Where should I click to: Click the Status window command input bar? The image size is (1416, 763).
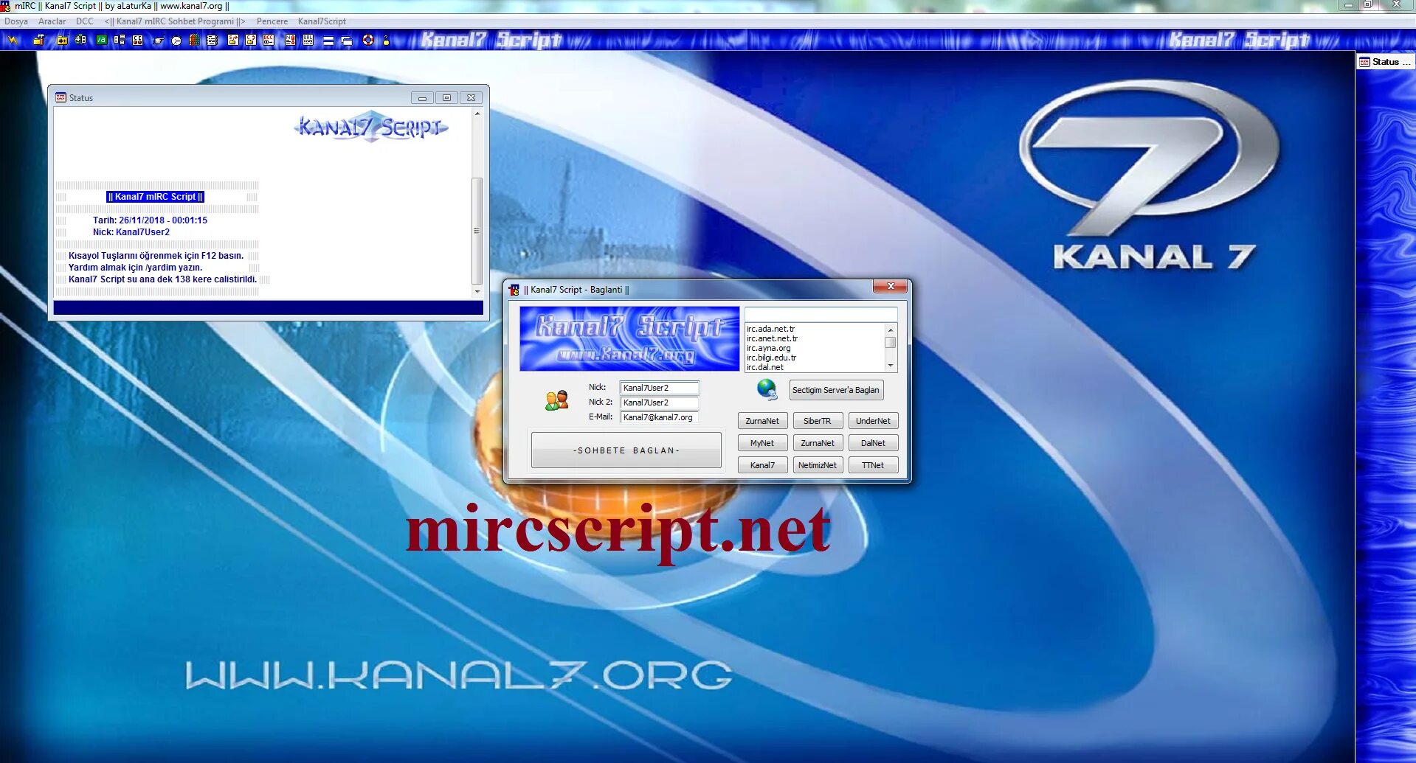(269, 308)
